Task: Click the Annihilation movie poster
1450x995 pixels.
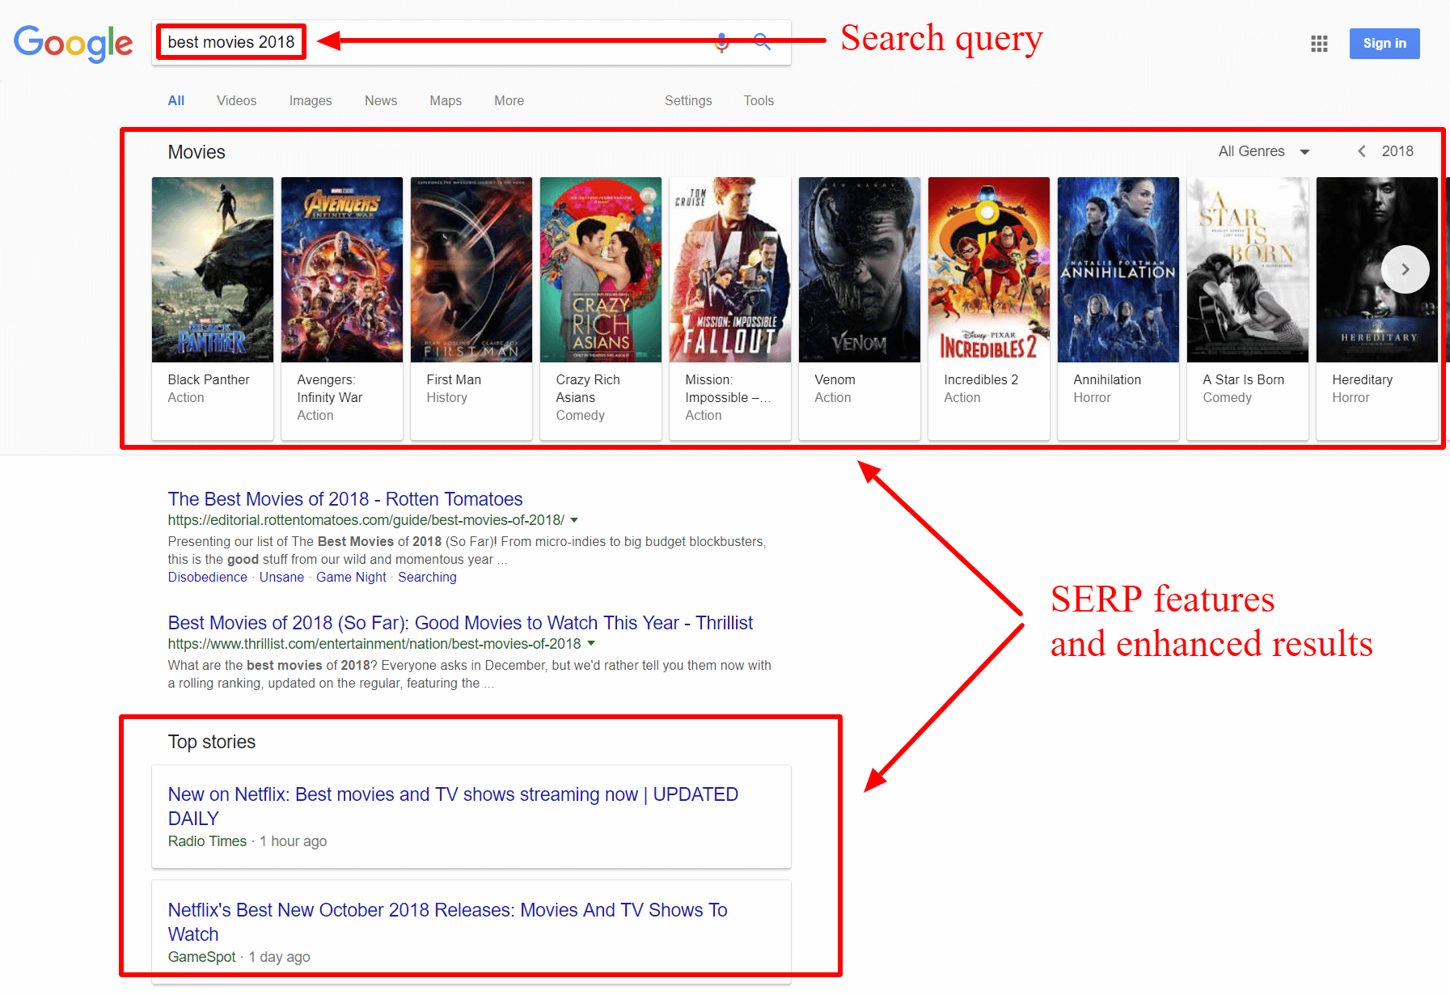Action: (x=1118, y=269)
